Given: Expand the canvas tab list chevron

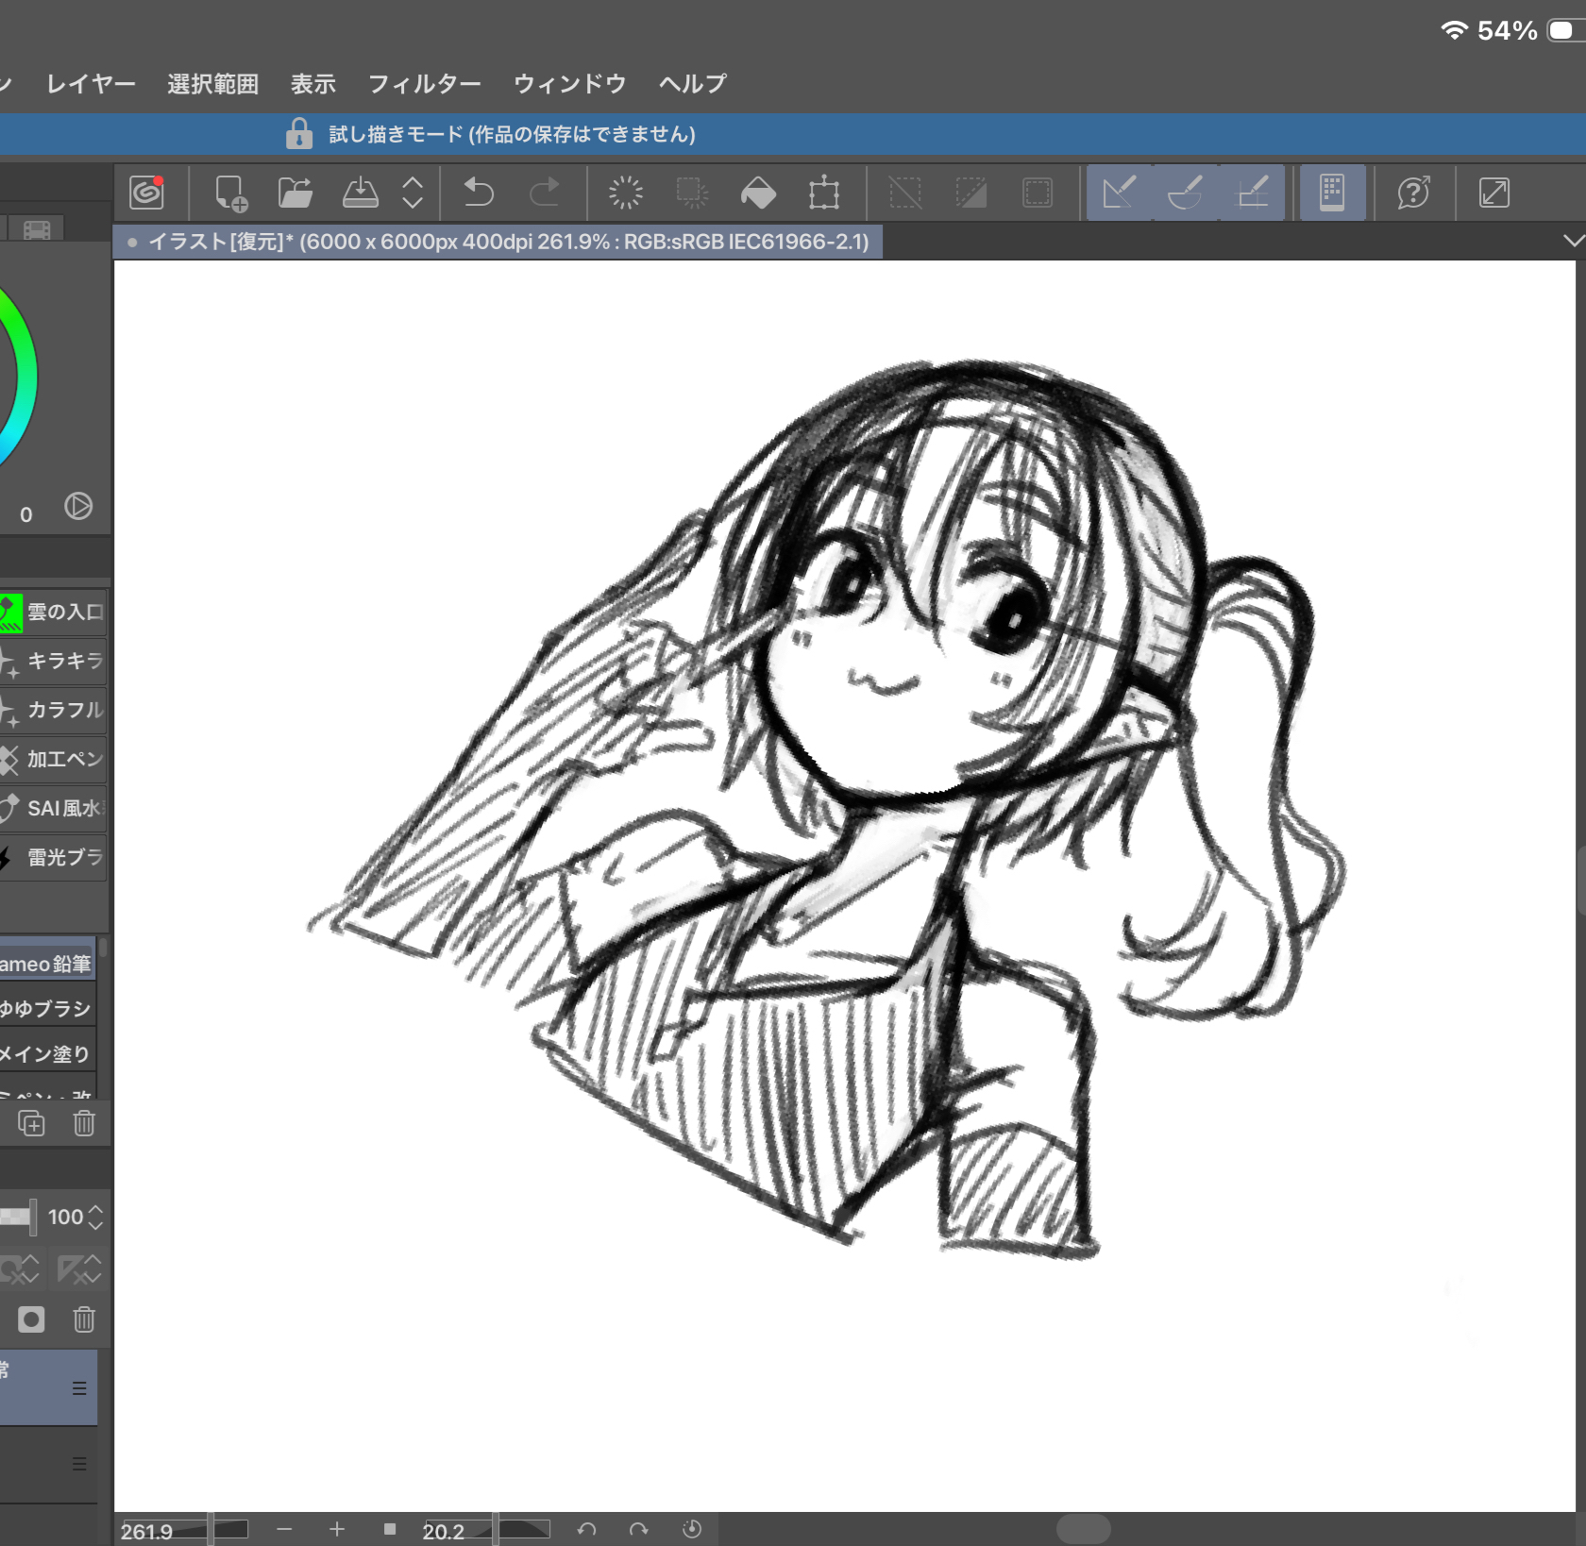Looking at the screenshot, I should [1573, 241].
